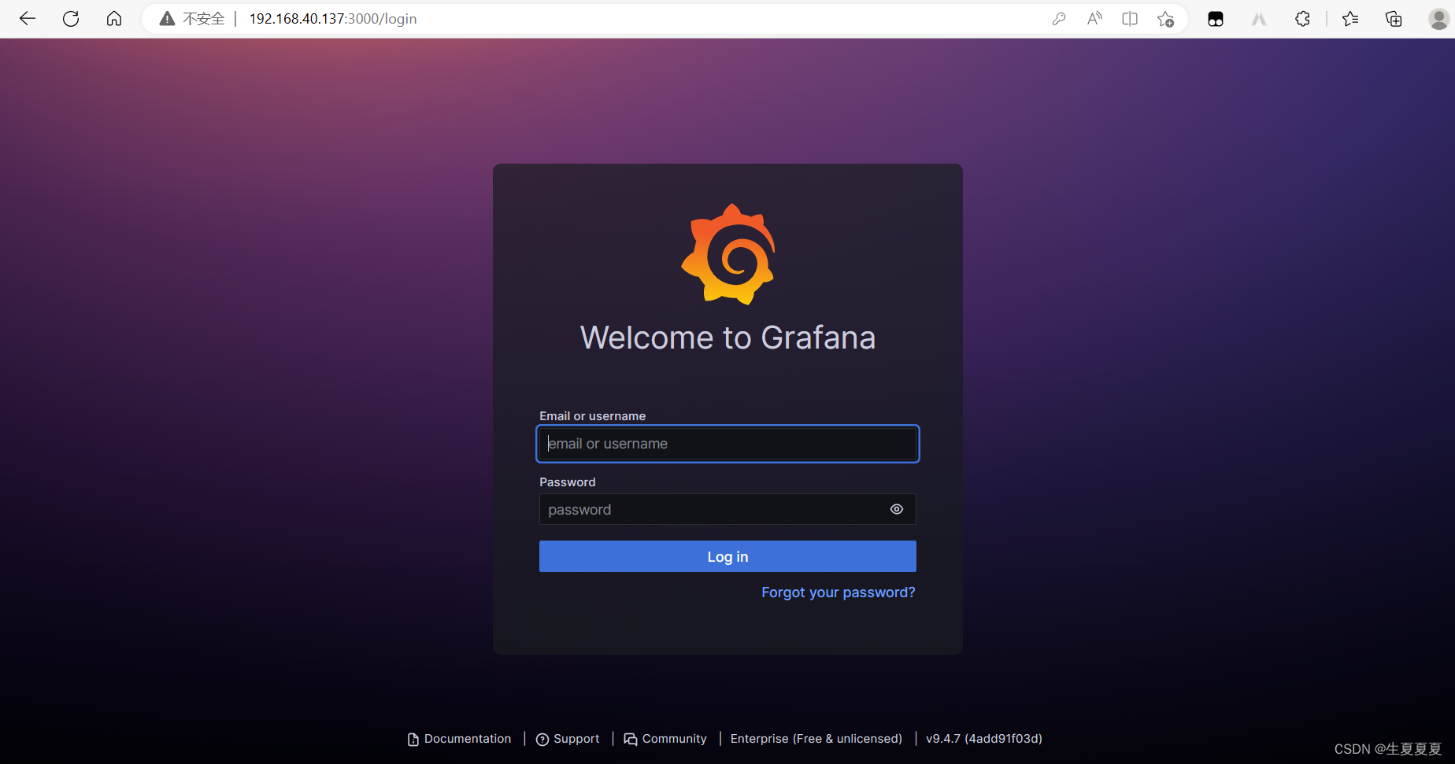Click the Documentation page icon
The width and height of the screenshot is (1455, 764).
click(413, 739)
